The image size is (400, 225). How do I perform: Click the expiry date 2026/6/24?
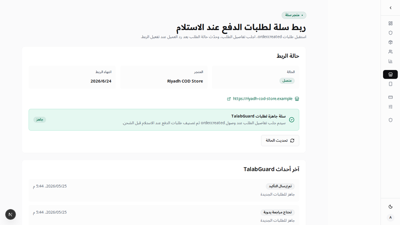tap(101, 81)
